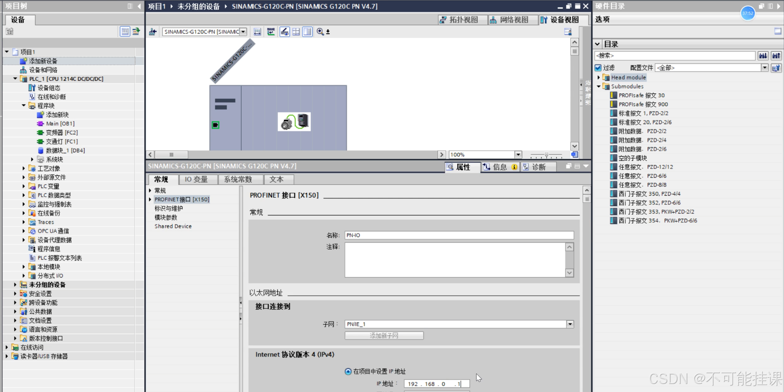Click the project tree top-left toolbar icon
This screenshot has width=784, height=392.
click(10, 32)
